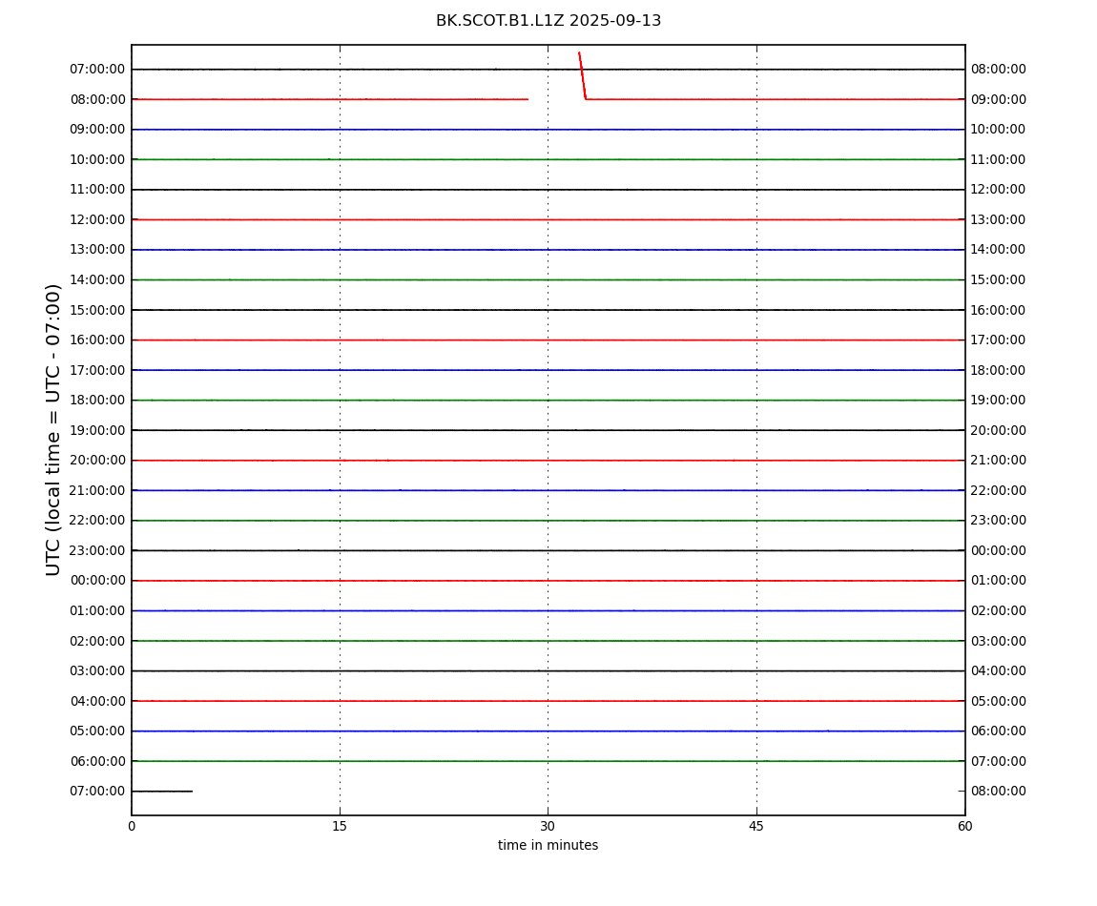Click UTC axis label 20:00:00 by red trace

pos(97,461)
